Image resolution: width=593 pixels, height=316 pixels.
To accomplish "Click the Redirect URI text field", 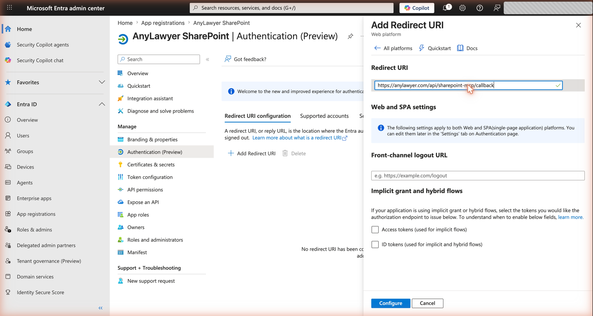I will [468, 85].
